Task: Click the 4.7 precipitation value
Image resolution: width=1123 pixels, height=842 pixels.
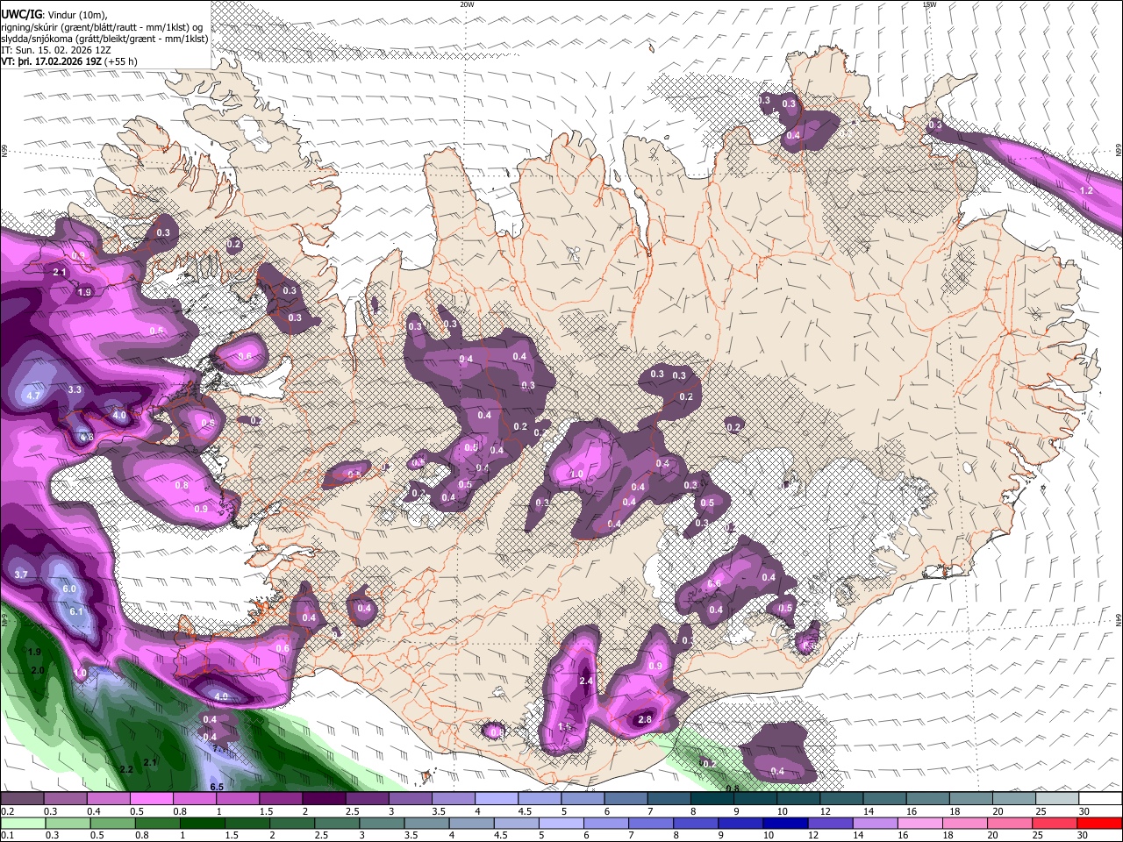Action: pyautogui.click(x=33, y=396)
